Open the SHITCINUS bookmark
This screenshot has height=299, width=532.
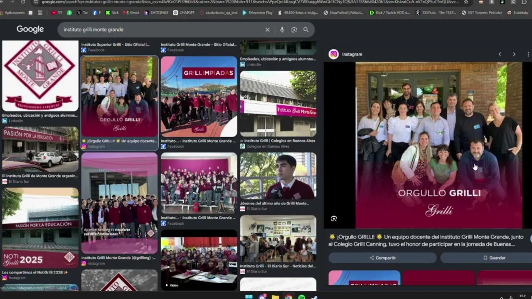point(156,12)
